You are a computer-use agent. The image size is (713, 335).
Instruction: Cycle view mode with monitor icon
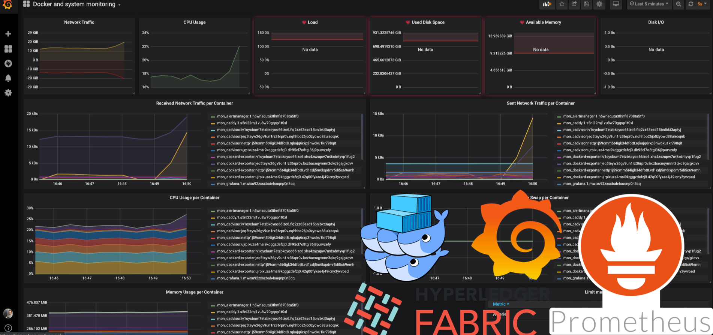[x=616, y=4]
